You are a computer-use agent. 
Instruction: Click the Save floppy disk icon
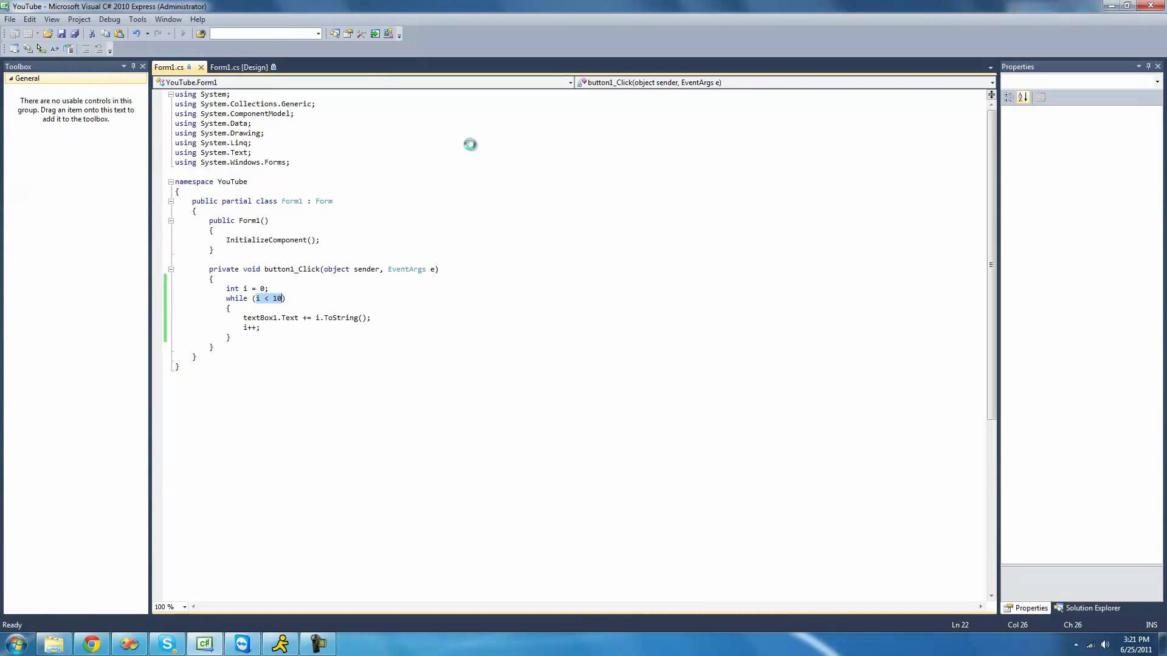[x=61, y=34]
